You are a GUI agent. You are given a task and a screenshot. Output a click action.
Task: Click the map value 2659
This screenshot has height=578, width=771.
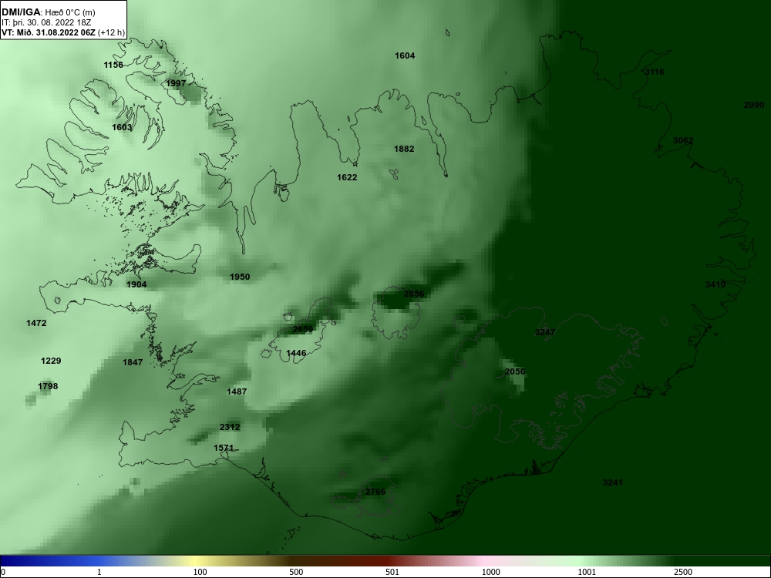303,329
